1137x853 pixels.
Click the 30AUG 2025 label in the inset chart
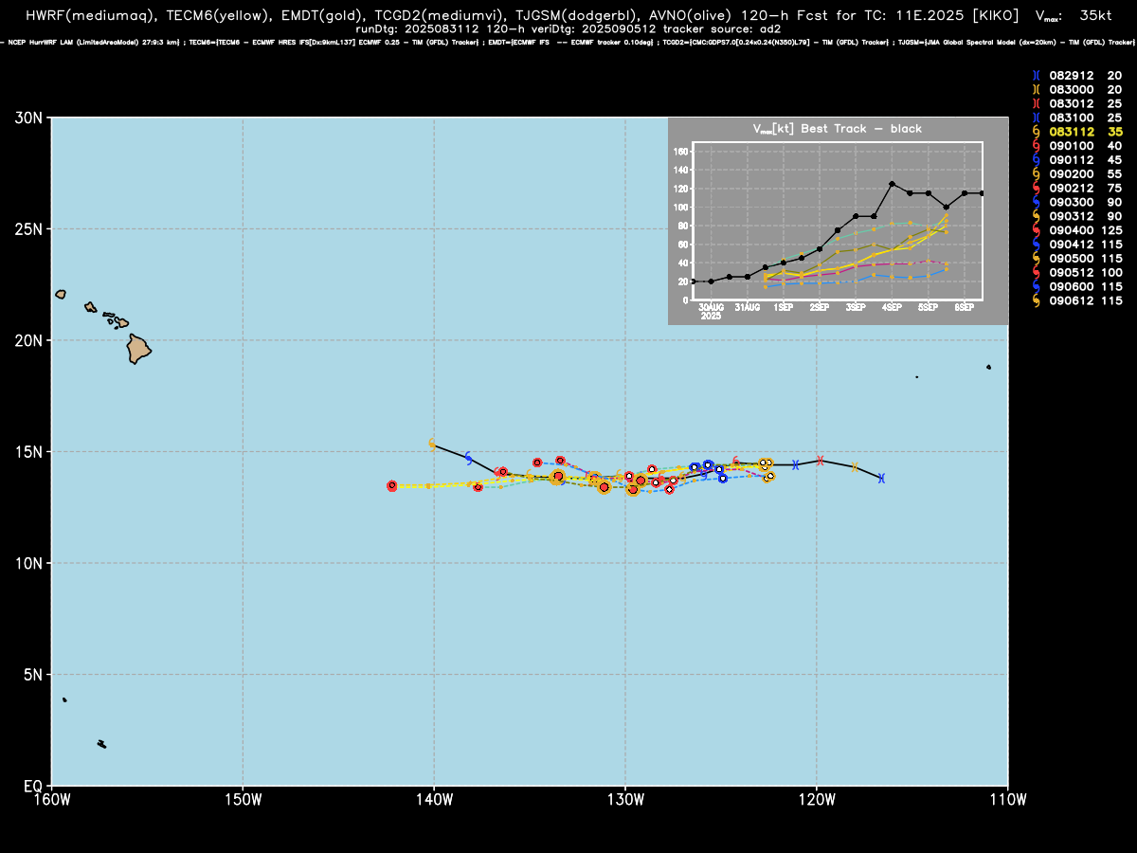click(x=711, y=312)
